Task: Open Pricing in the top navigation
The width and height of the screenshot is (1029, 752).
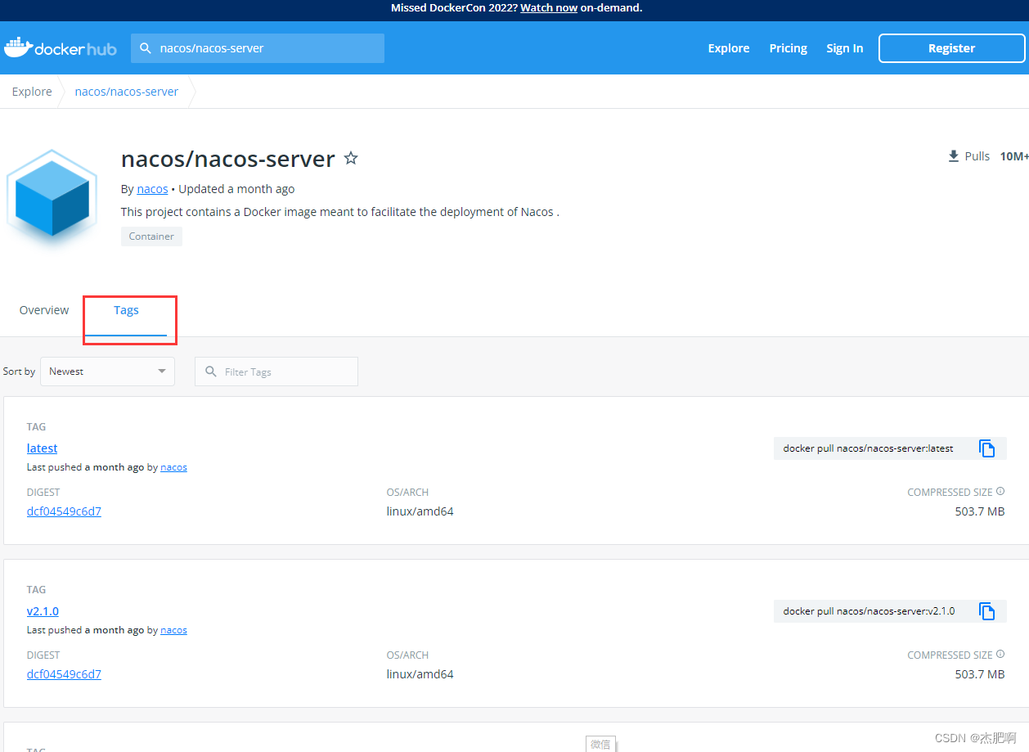Action: coord(789,48)
